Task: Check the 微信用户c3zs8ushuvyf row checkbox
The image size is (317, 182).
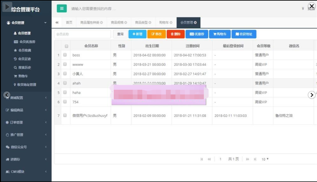Action: pyautogui.click(x=65, y=115)
